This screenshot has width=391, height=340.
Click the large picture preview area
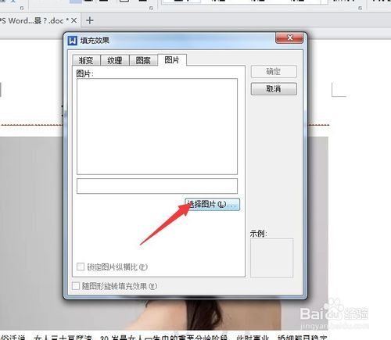157,127
